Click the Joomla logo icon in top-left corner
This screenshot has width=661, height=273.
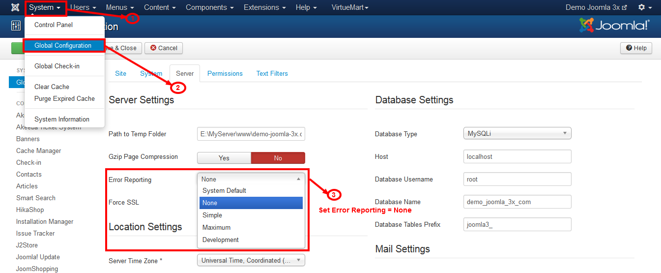[x=15, y=8]
